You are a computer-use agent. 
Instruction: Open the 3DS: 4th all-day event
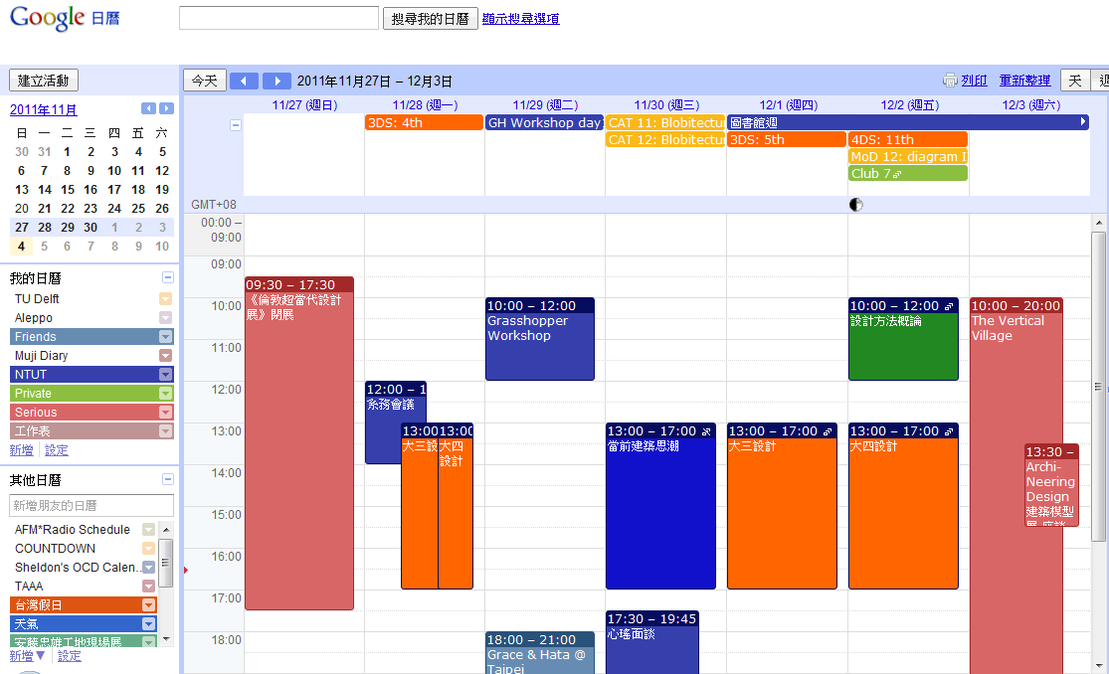tap(425, 122)
